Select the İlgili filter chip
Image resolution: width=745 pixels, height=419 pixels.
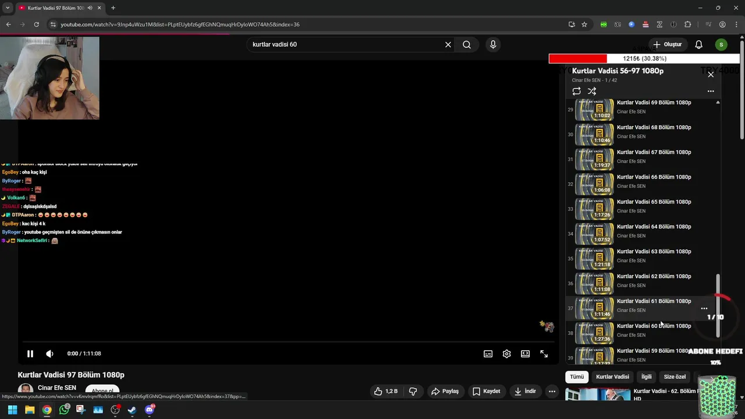(x=647, y=377)
